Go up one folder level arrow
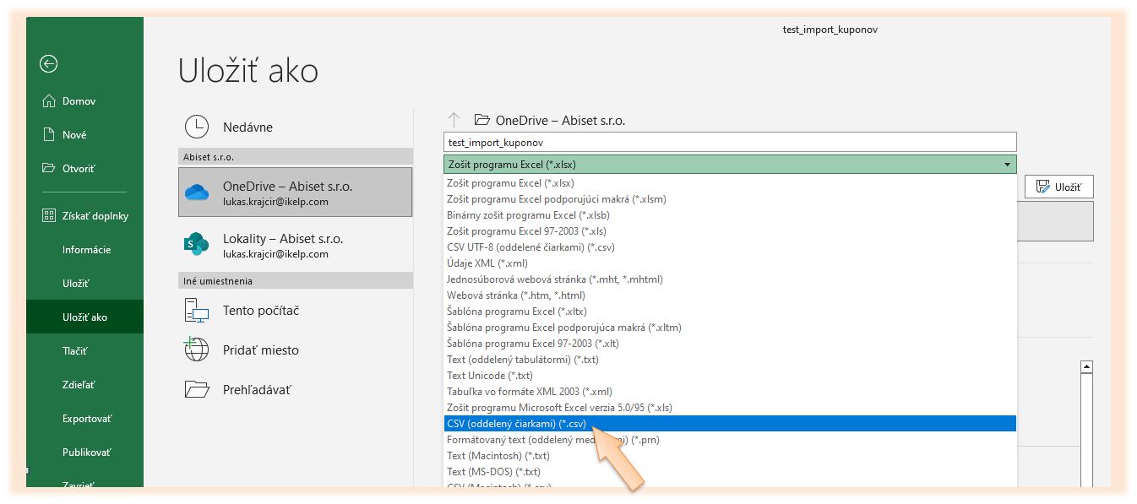The width and height of the screenshot is (1137, 504). [x=454, y=121]
